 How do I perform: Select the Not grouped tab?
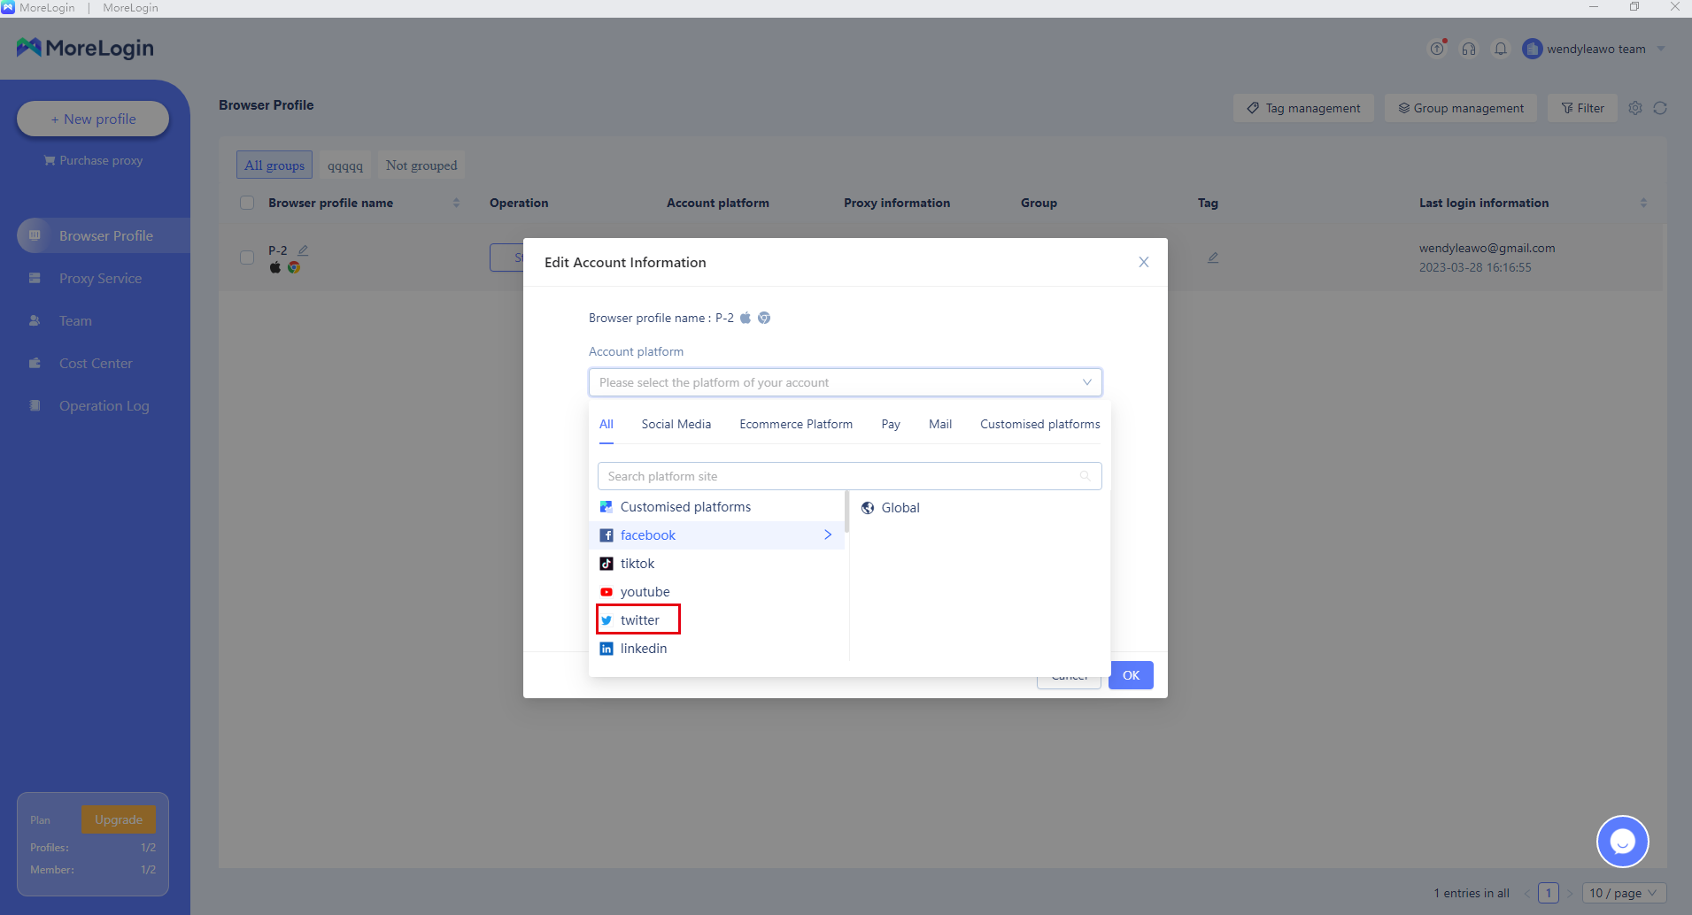[x=421, y=165]
